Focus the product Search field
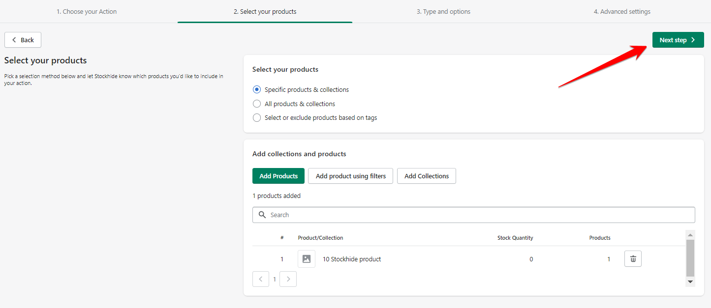This screenshot has width=711, height=308. pos(477,215)
